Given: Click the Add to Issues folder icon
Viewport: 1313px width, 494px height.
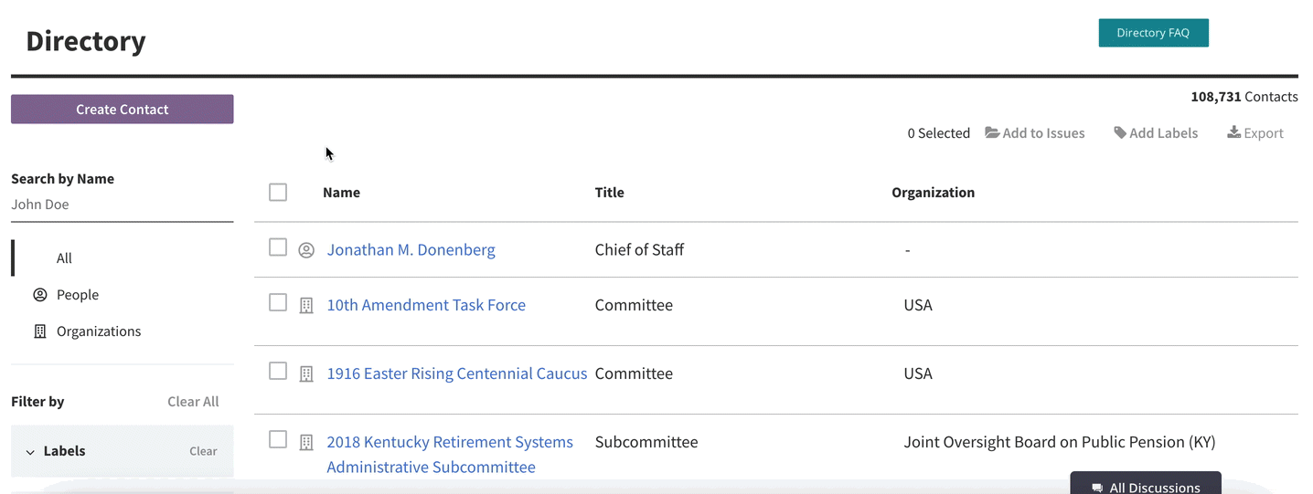Looking at the screenshot, I should [992, 132].
